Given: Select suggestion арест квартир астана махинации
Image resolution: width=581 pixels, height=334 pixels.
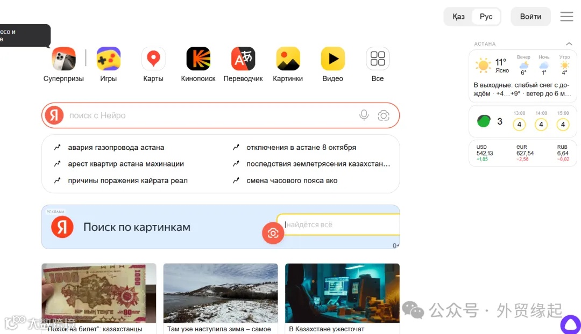Looking at the screenshot, I should click(125, 163).
